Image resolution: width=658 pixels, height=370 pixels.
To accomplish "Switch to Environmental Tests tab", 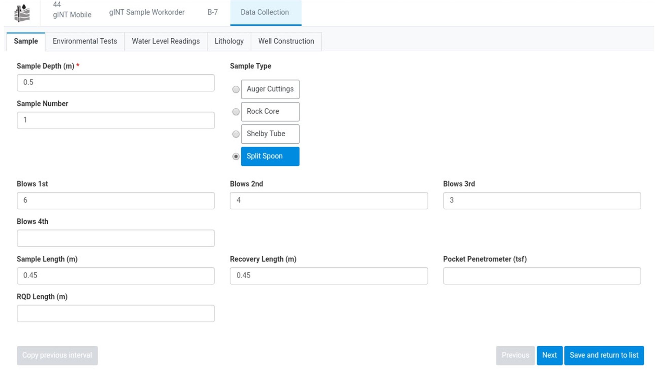I will coord(85,41).
